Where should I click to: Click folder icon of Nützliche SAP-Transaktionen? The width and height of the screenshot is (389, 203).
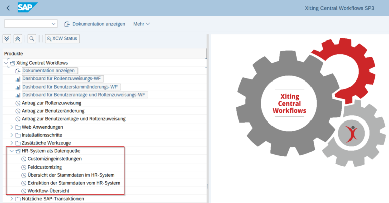pyautogui.click(x=18, y=199)
